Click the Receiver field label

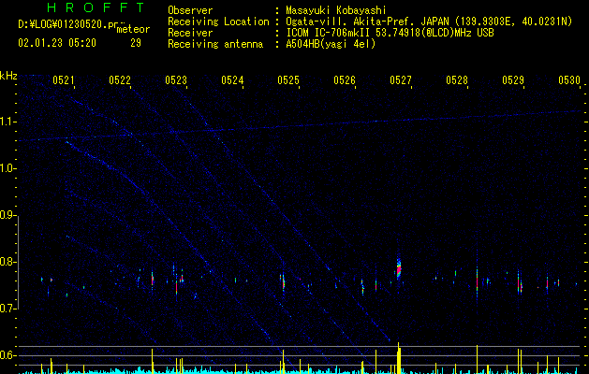(190, 33)
